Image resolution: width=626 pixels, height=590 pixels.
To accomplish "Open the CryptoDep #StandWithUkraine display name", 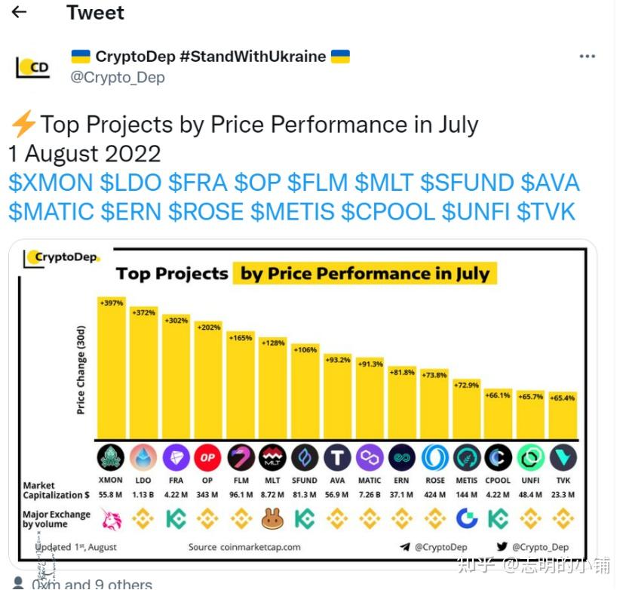I will pos(210,56).
